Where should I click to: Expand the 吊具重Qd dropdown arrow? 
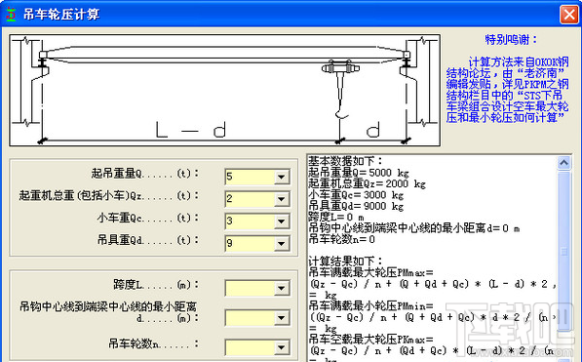pyautogui.click(x=282, y=243)
